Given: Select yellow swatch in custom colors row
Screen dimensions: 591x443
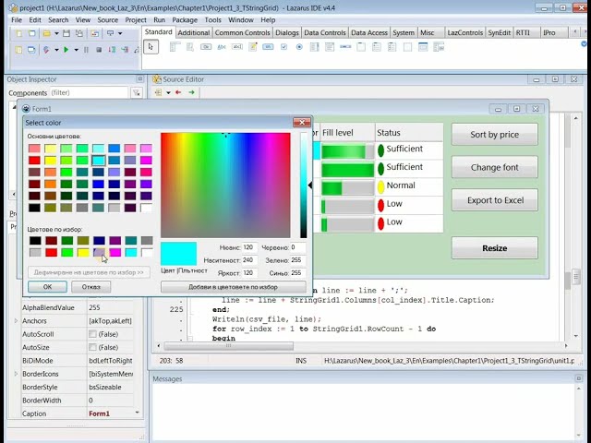Looking at the screenshot, I should (x=83, y=252).
